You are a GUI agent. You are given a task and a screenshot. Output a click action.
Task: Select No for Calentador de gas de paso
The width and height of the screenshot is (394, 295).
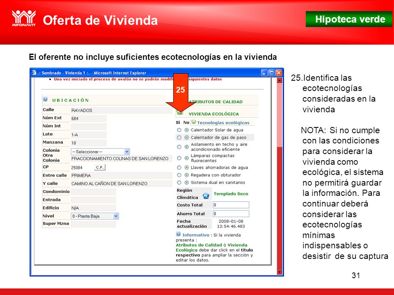point(186,138)
